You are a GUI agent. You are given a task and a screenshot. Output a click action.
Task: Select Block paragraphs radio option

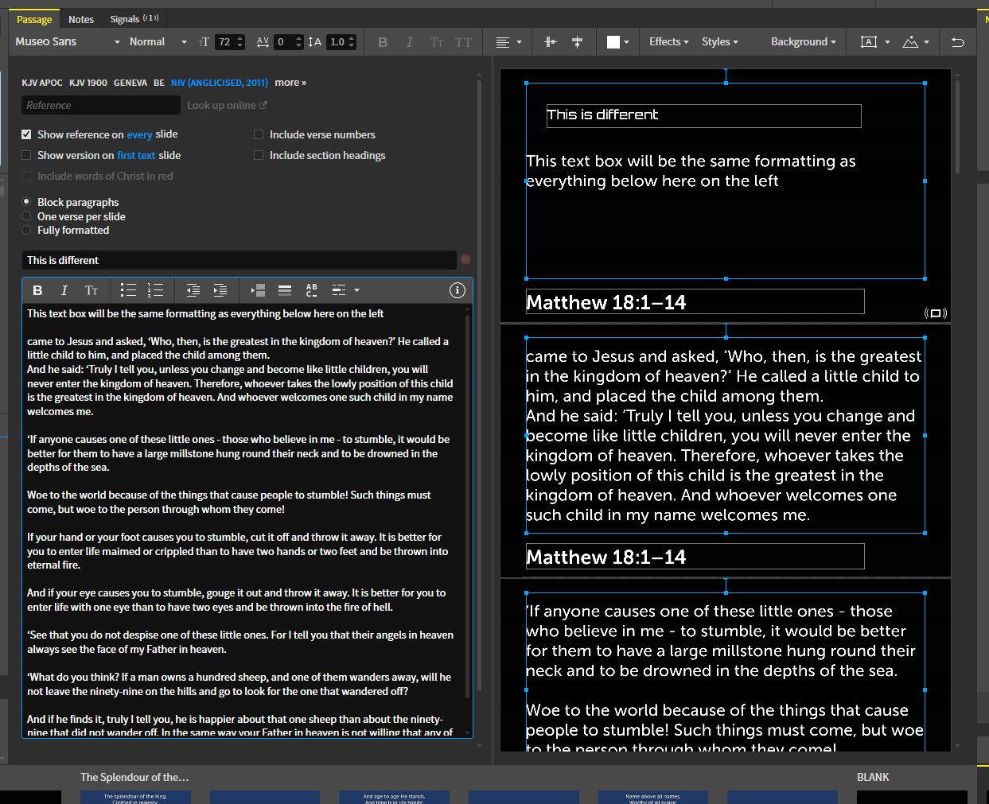(26, 202)
